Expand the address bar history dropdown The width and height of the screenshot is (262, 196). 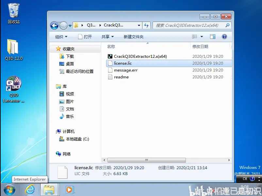[x=139, y=25]
